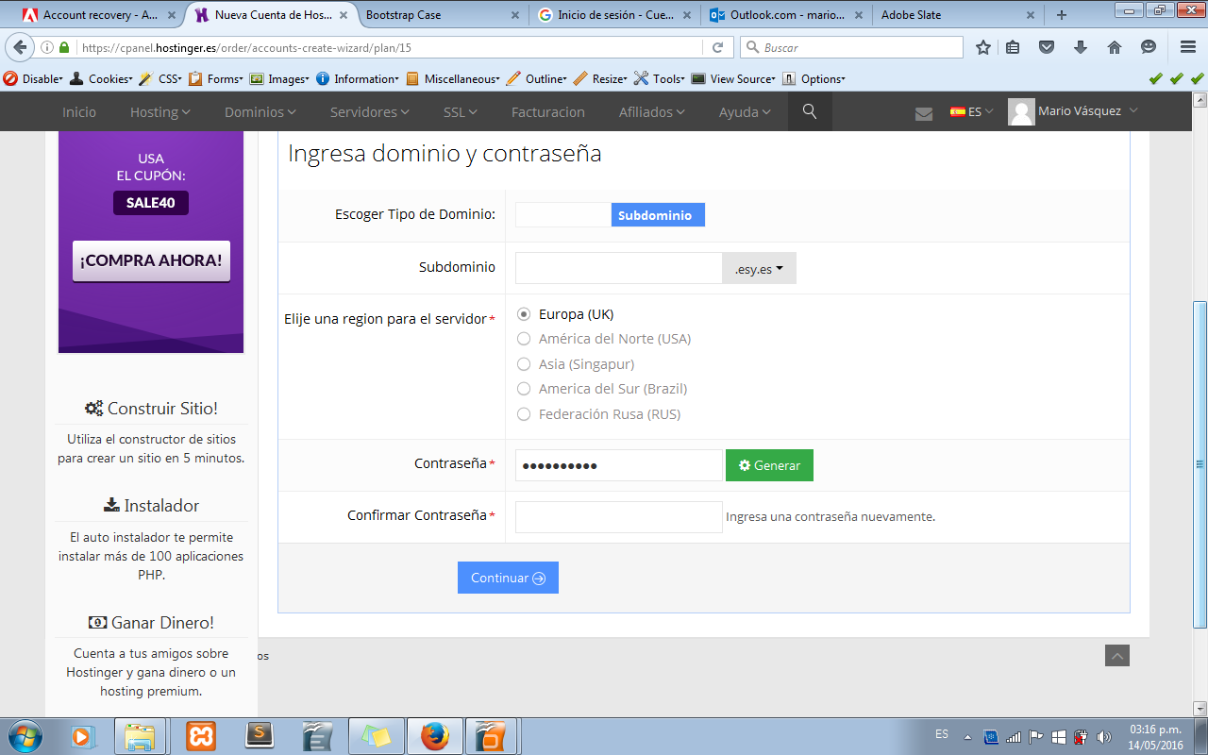Bookmark this page with star icon
The image size is (1208, 755).
[x=983, y=47]
